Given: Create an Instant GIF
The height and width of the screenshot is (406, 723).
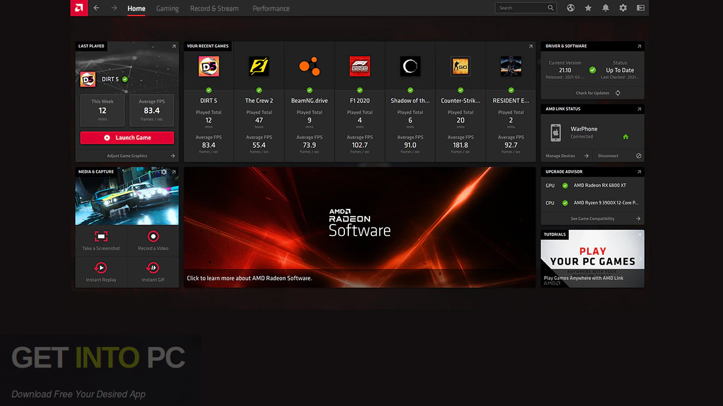Looking at the screenshot, I should point(153,267).
